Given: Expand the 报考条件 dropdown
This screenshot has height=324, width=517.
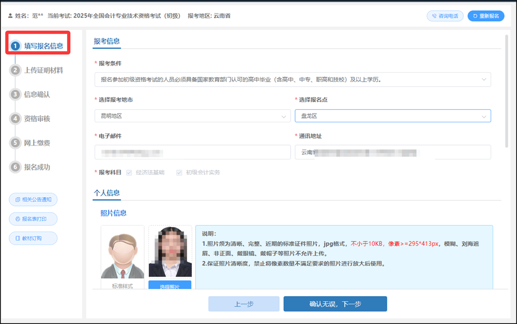Looking at the screenshot, I should coord(293,79).
